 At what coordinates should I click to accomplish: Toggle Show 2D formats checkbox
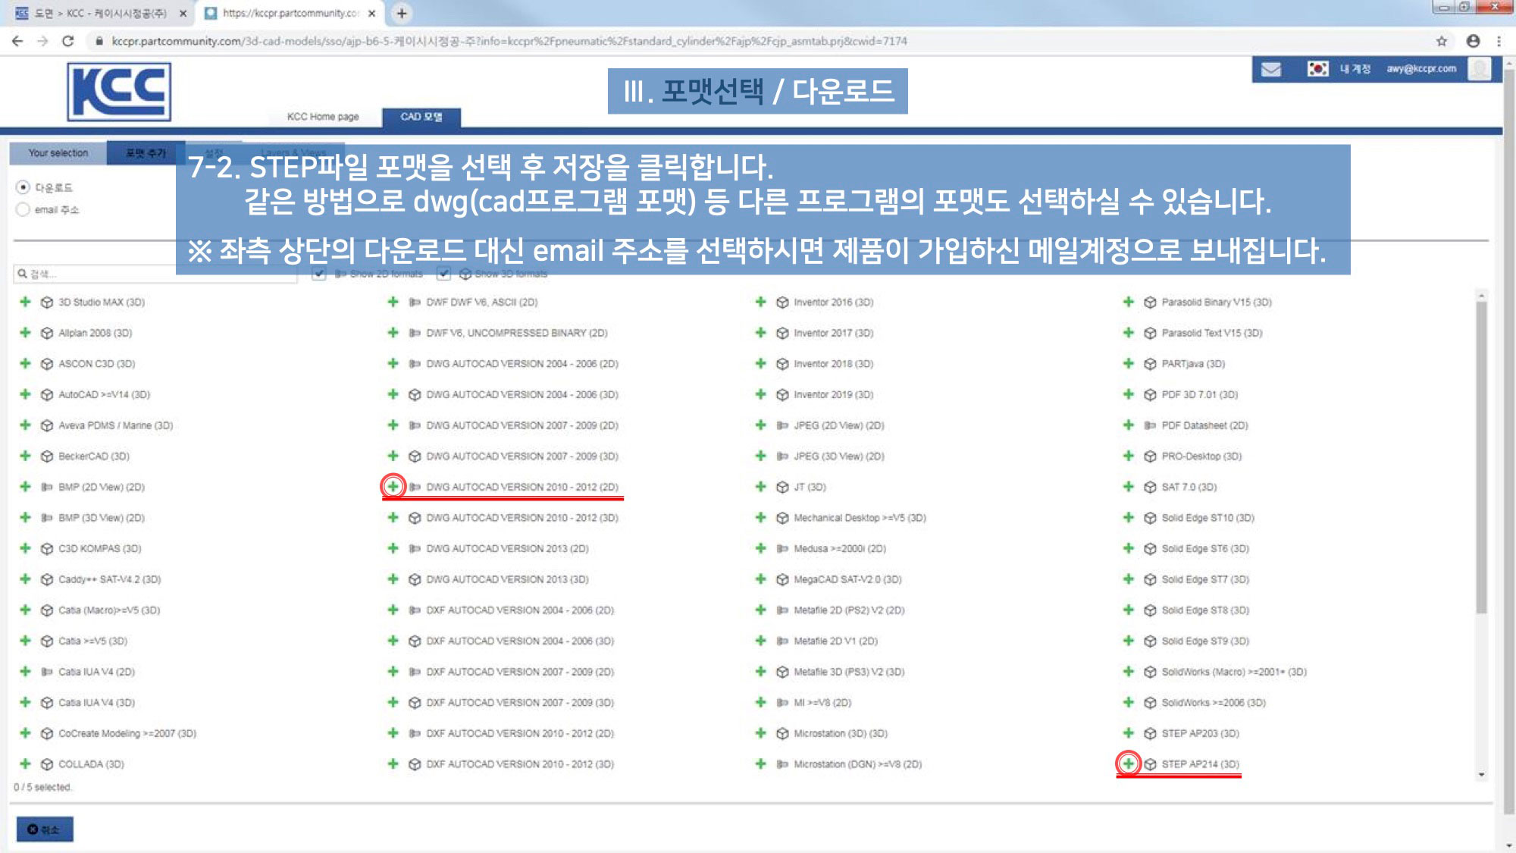point(319,273)
